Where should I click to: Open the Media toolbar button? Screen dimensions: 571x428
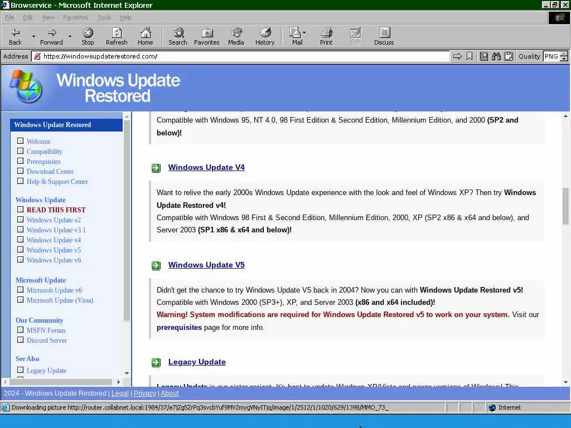click(236, 36)
